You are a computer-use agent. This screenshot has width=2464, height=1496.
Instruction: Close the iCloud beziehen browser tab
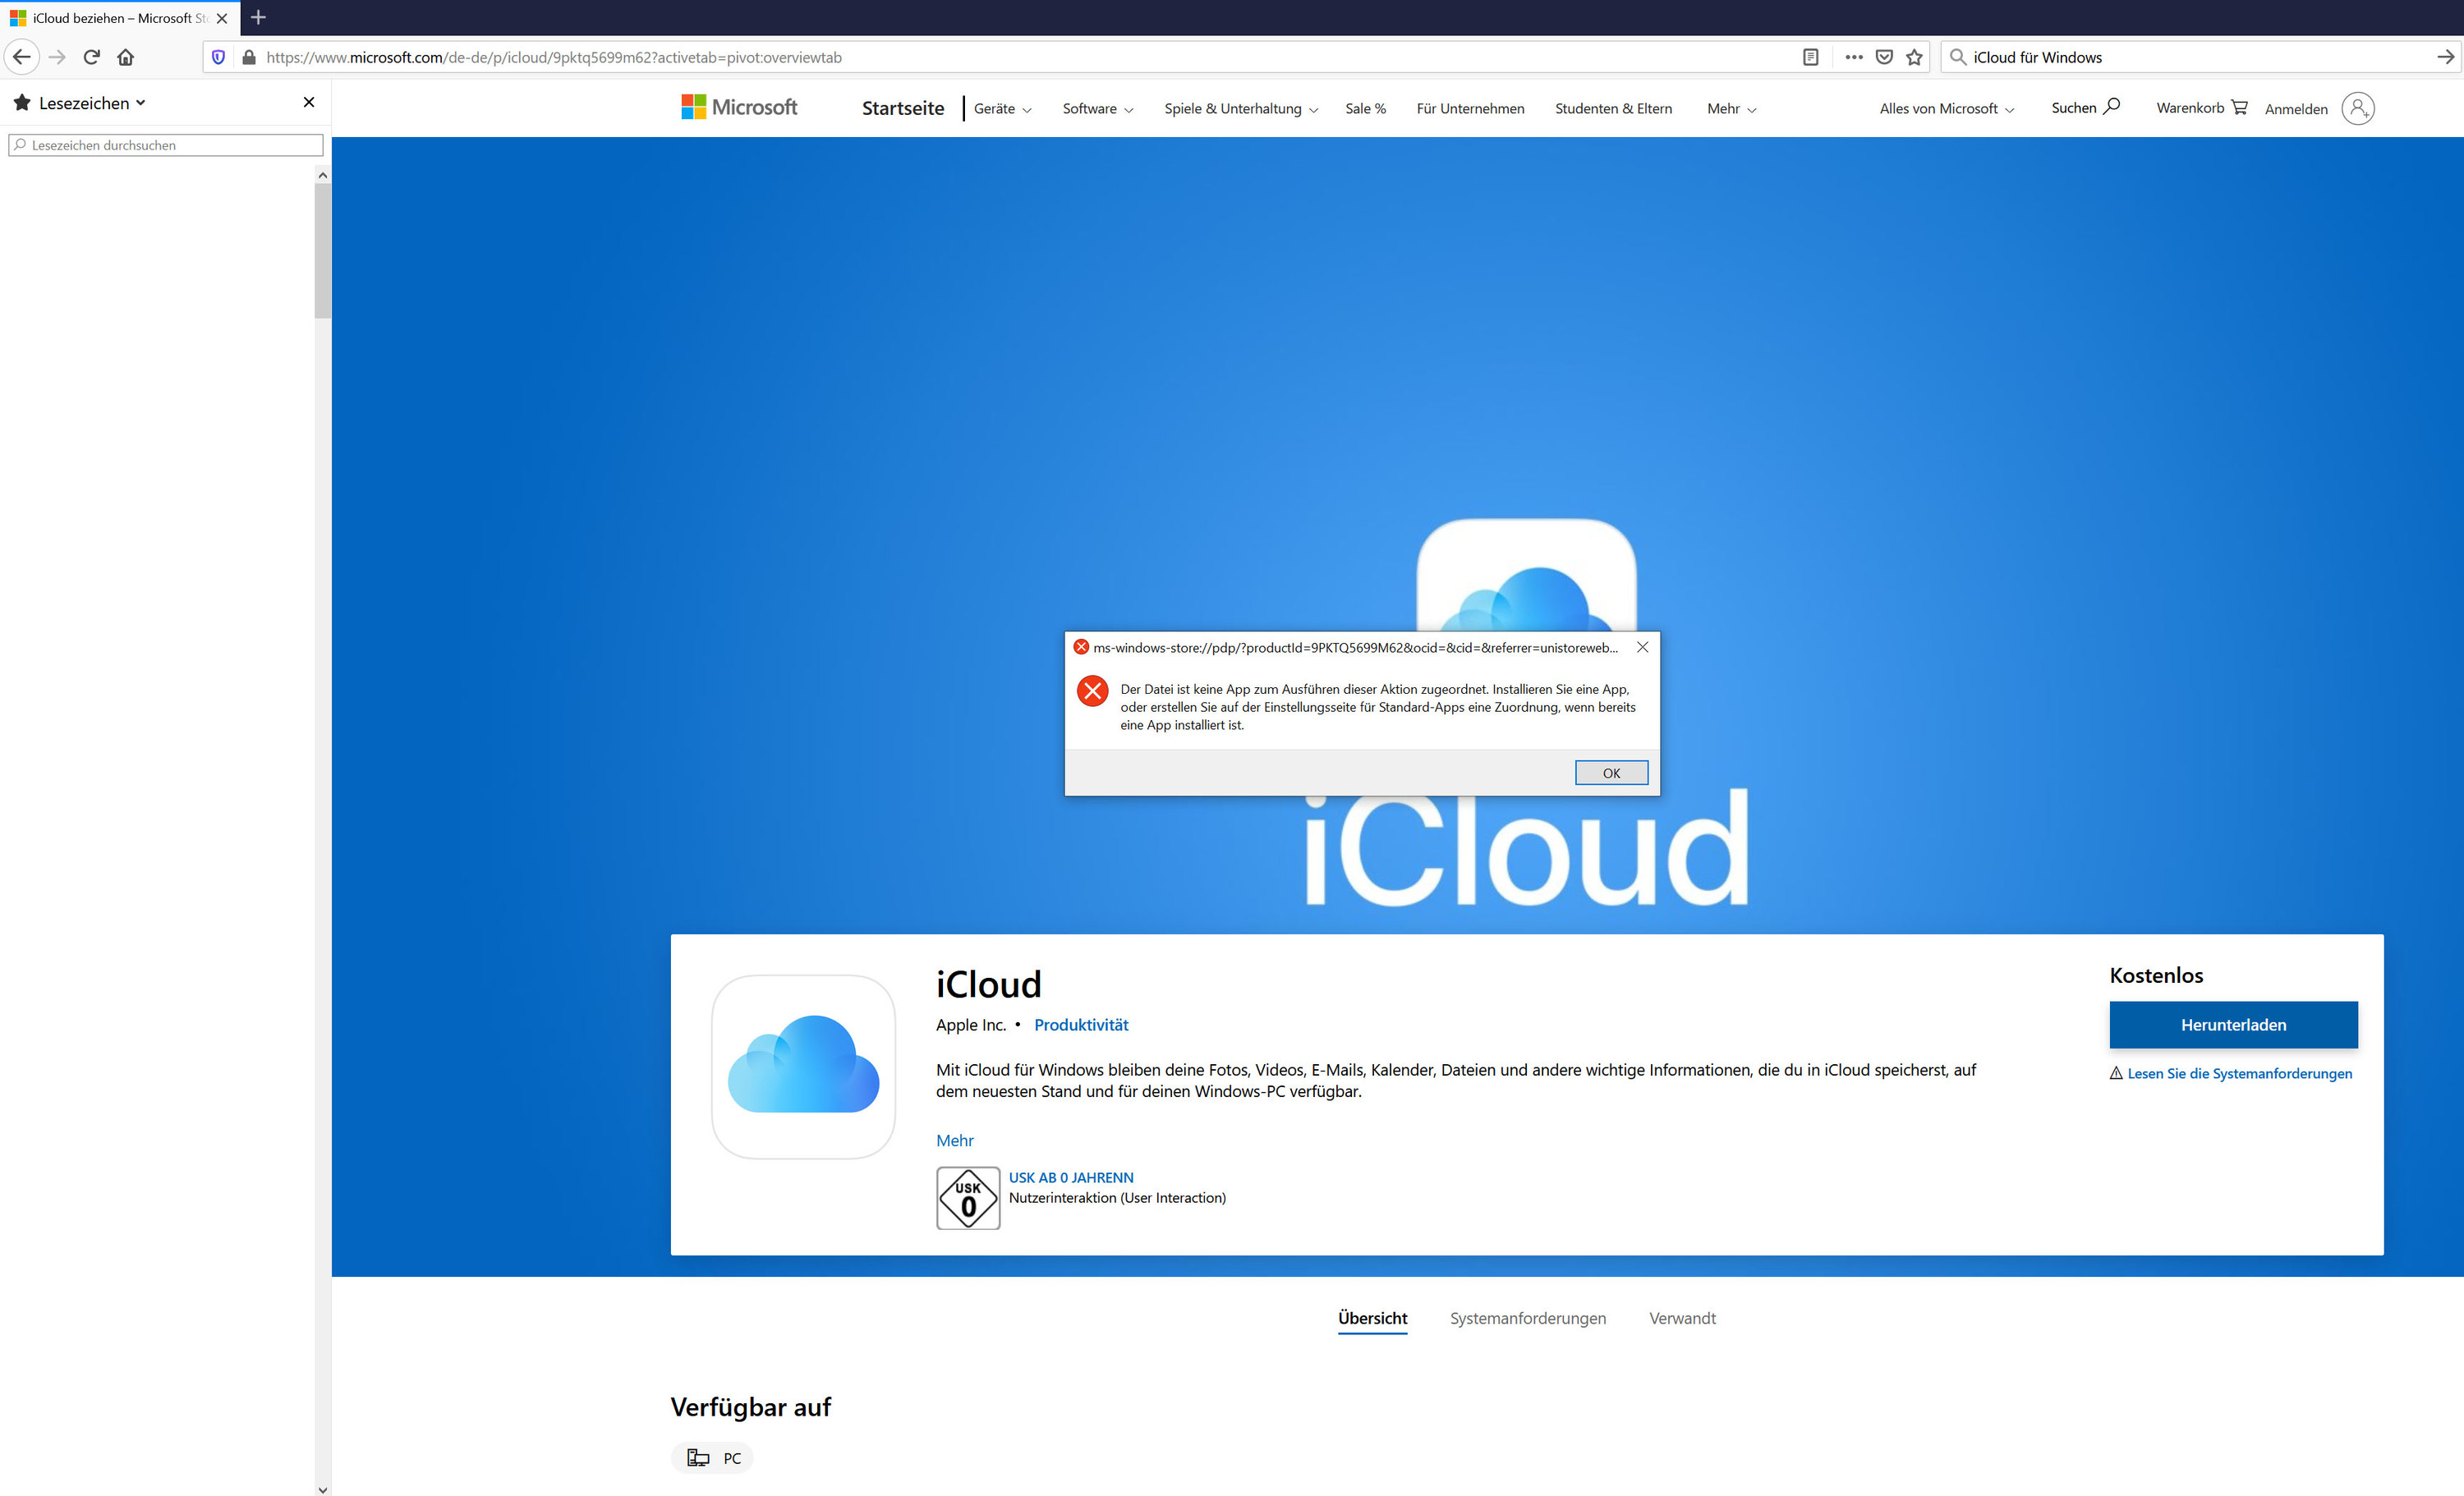[222, 18]
